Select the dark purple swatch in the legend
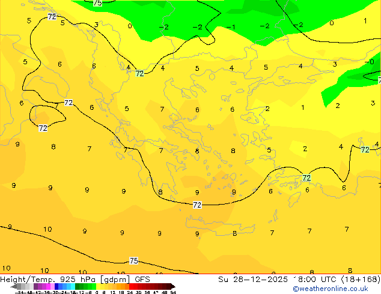Image resolution: width=381 pixels, height=294 pixels. 35,286
